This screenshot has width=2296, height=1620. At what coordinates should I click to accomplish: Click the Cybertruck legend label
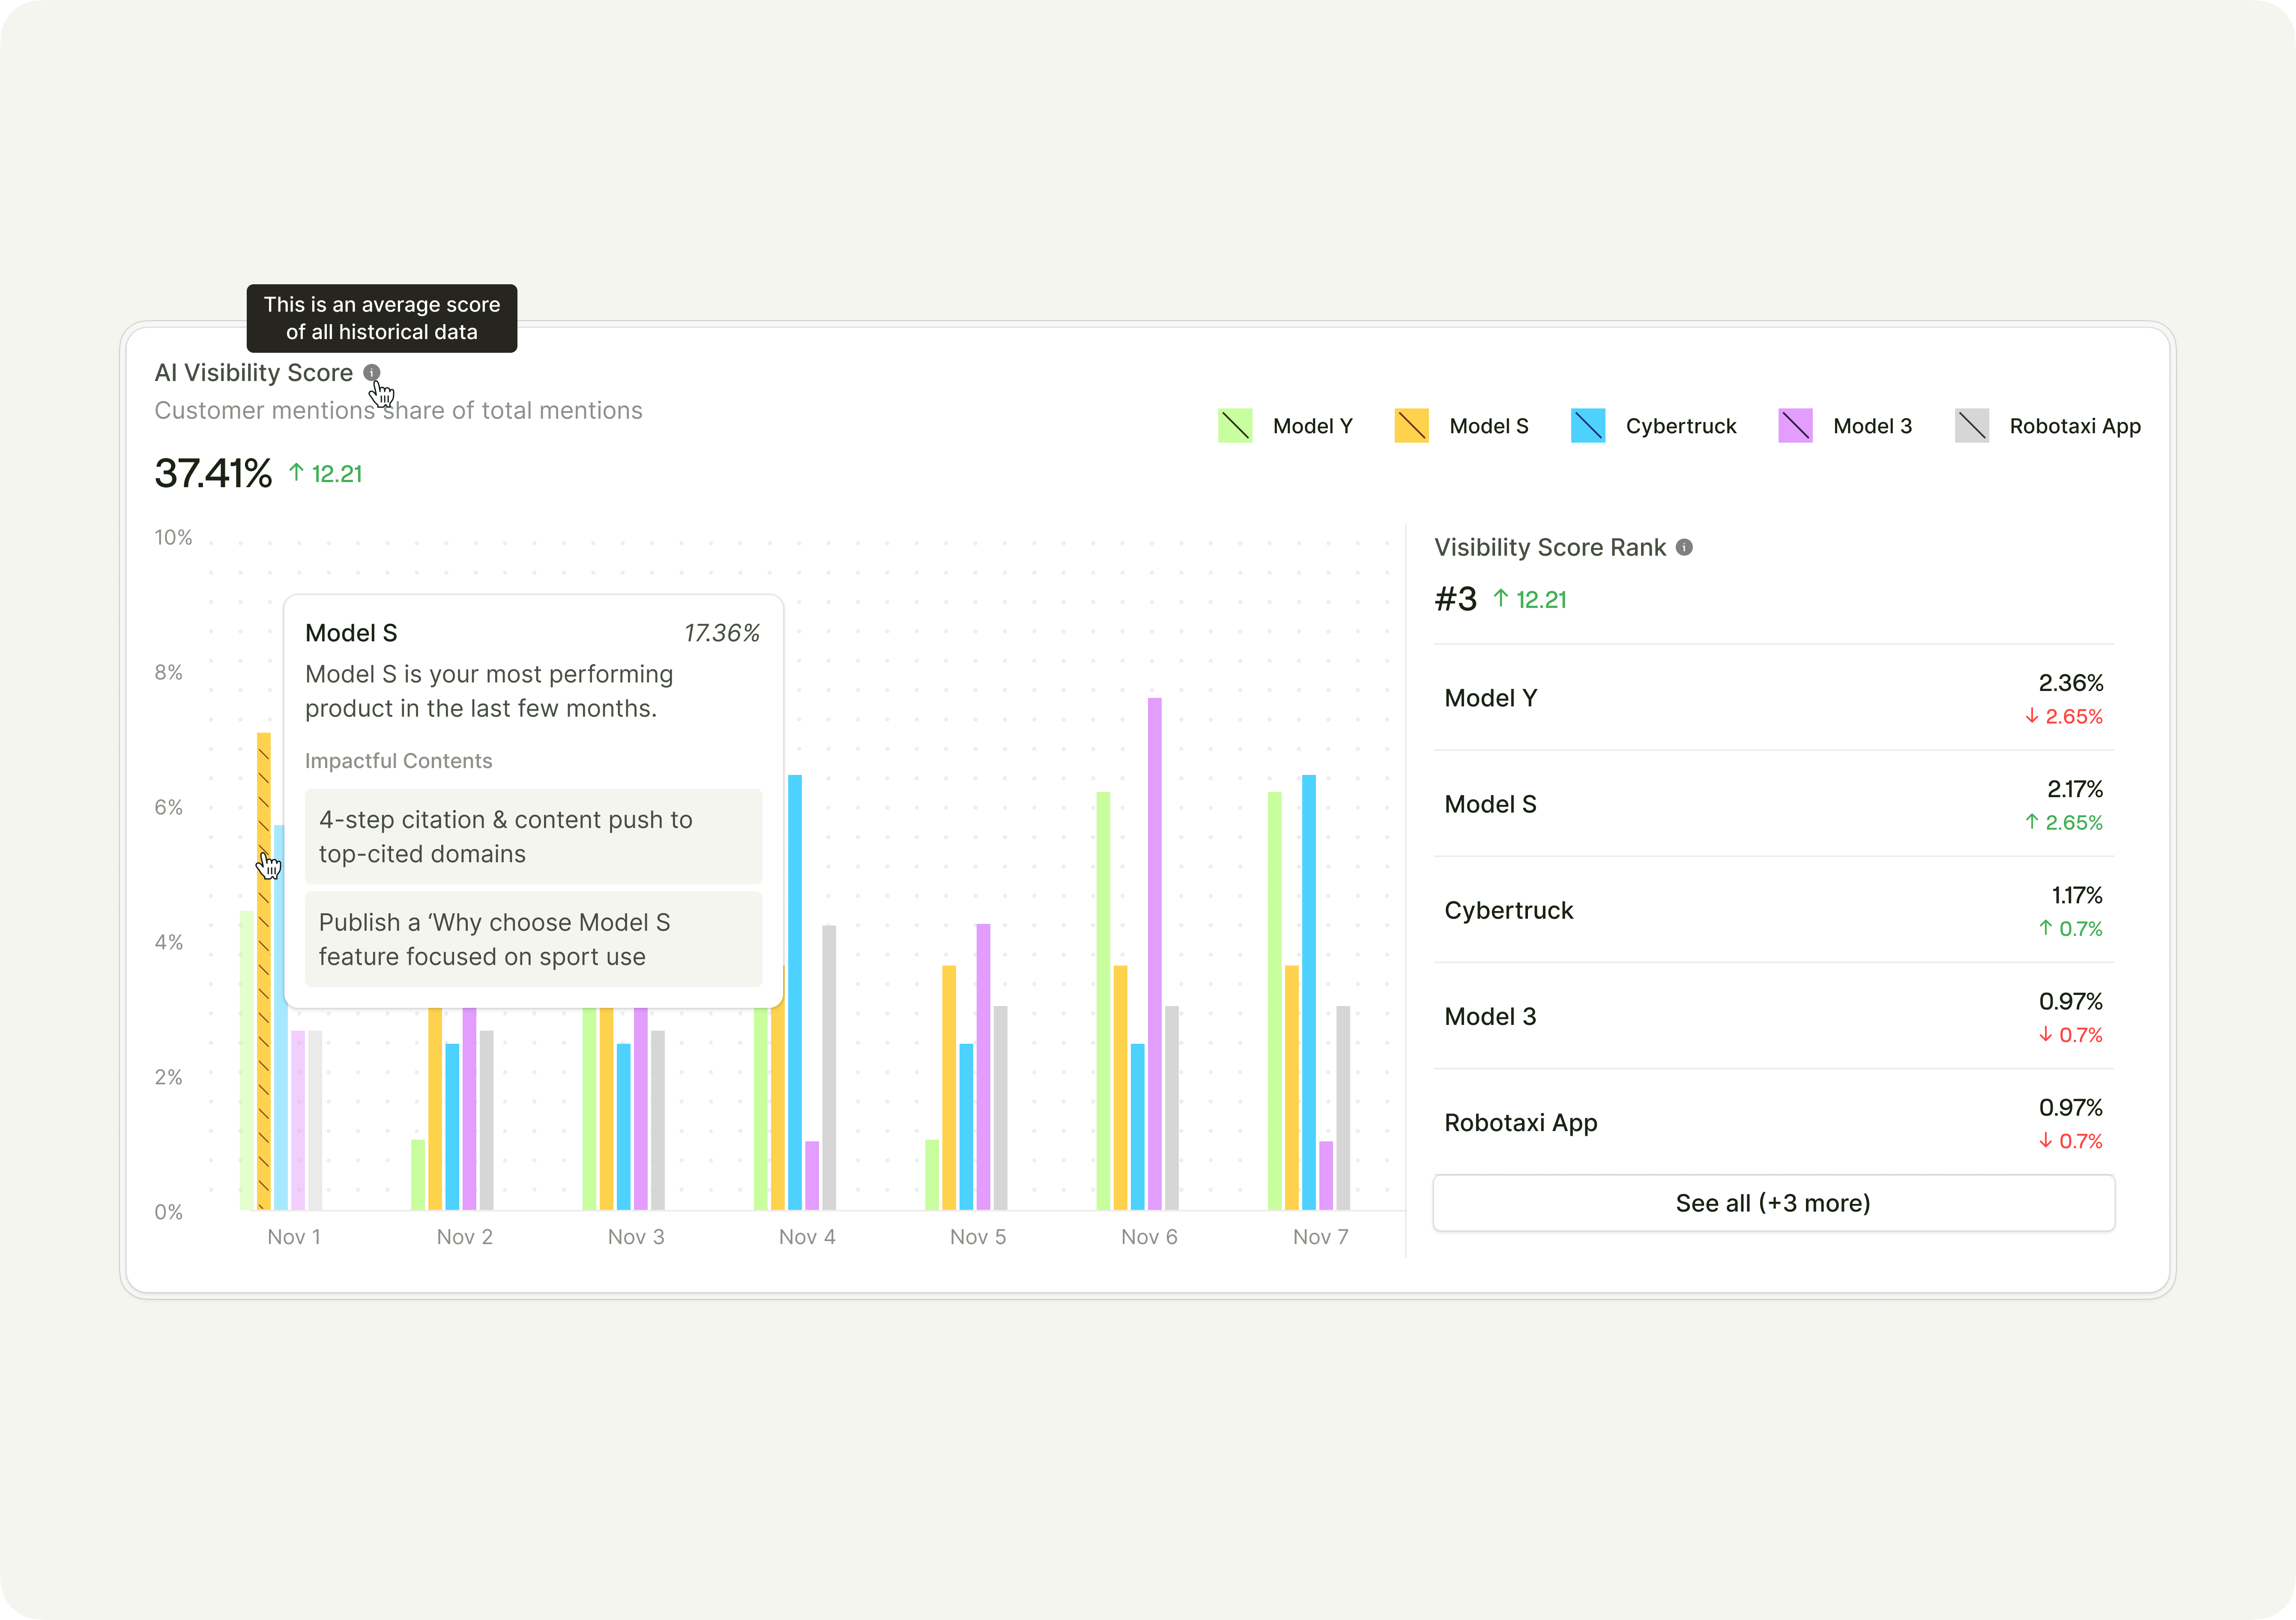point(1681,427)
